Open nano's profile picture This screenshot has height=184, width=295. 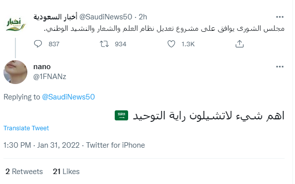pyautogui.click(x=15, y=72)
